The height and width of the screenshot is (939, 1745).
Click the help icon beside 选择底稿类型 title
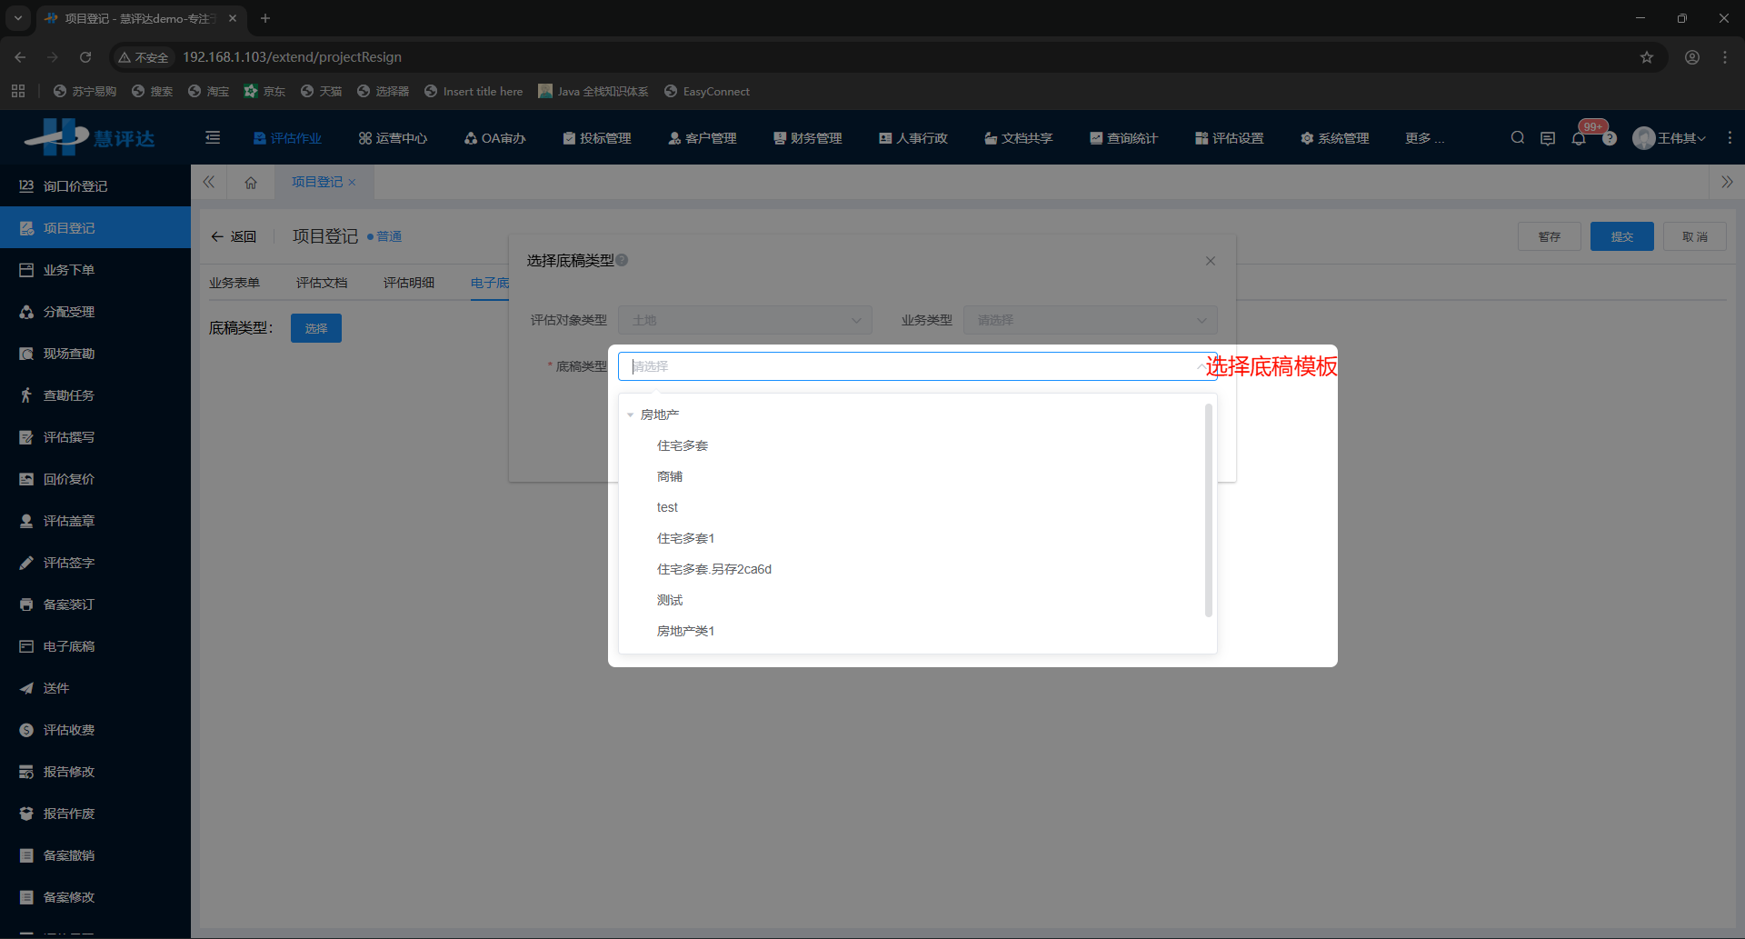pos(623,260)
